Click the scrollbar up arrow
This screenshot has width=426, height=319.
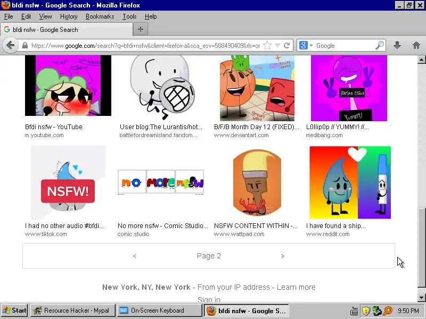pos(421,60)
